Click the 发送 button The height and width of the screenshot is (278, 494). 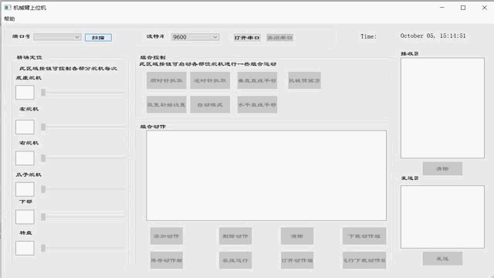pyautogui.click(x=442, y=259)
